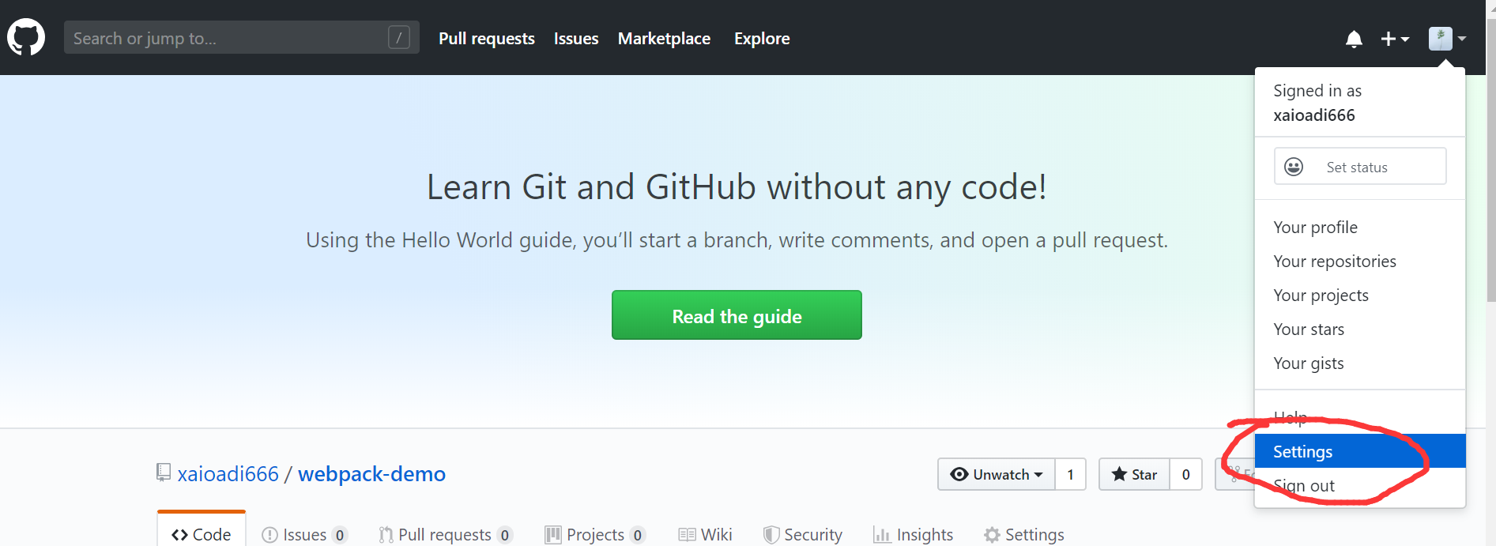Open the watchers count of 1
The width and height of the screenshot is (1496, 546).
click(x=1071, y=474)
